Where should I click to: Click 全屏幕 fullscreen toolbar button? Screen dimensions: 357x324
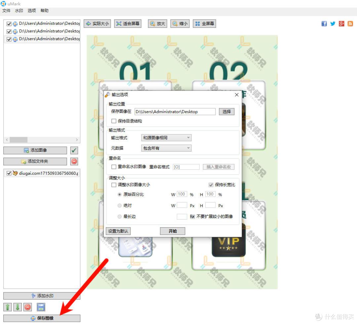[205, 24]
